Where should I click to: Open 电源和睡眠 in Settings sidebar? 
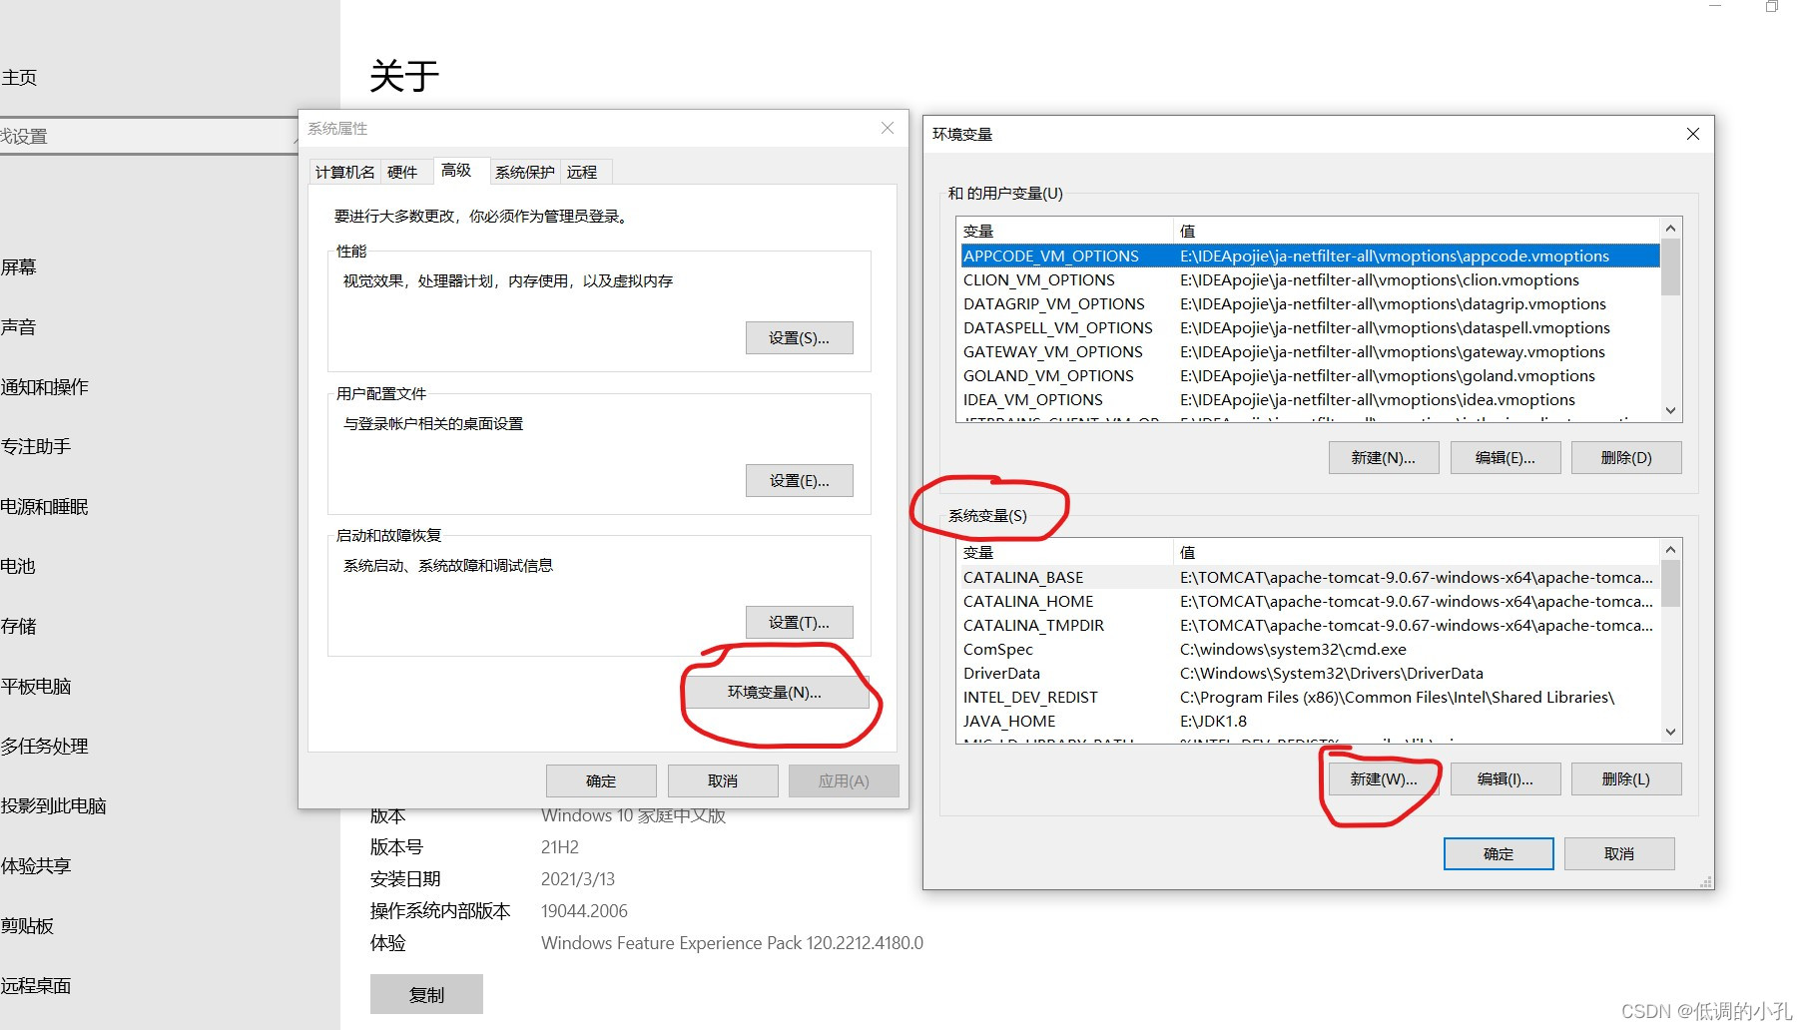[45, 506]
